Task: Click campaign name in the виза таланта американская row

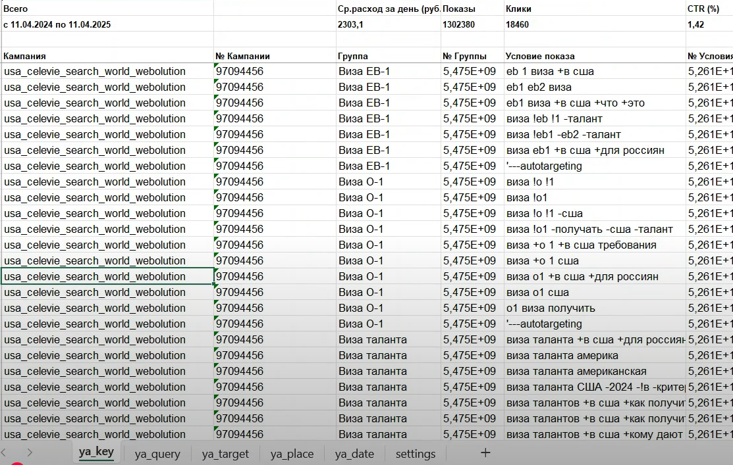Action: click(x=107, y=372)
